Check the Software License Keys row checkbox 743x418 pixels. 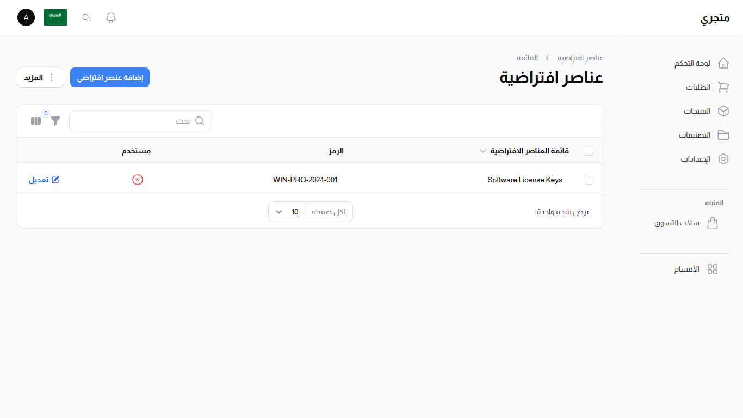tap(589, 180)
